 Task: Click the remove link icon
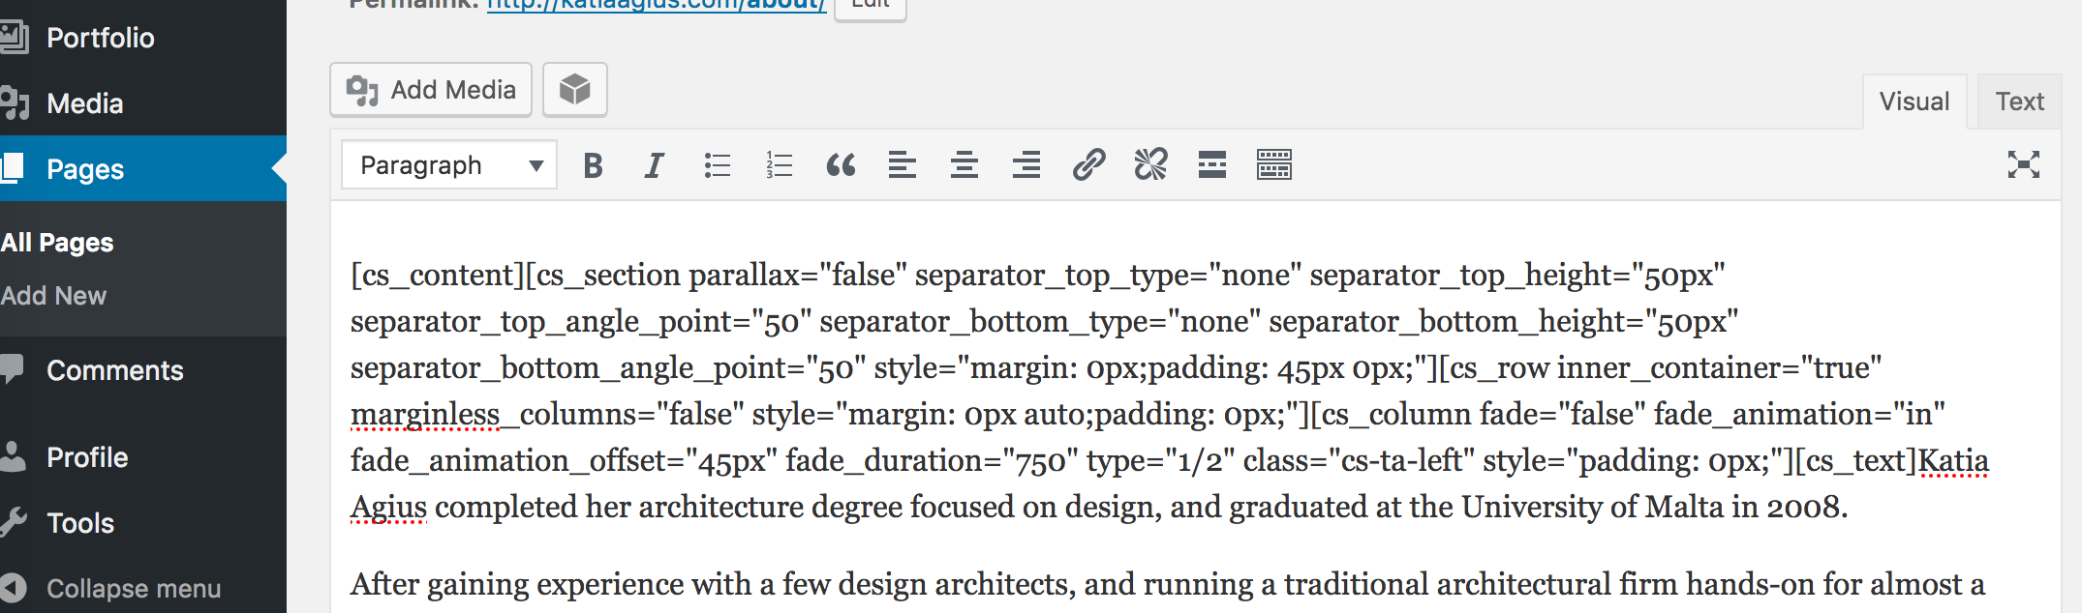1150,165
